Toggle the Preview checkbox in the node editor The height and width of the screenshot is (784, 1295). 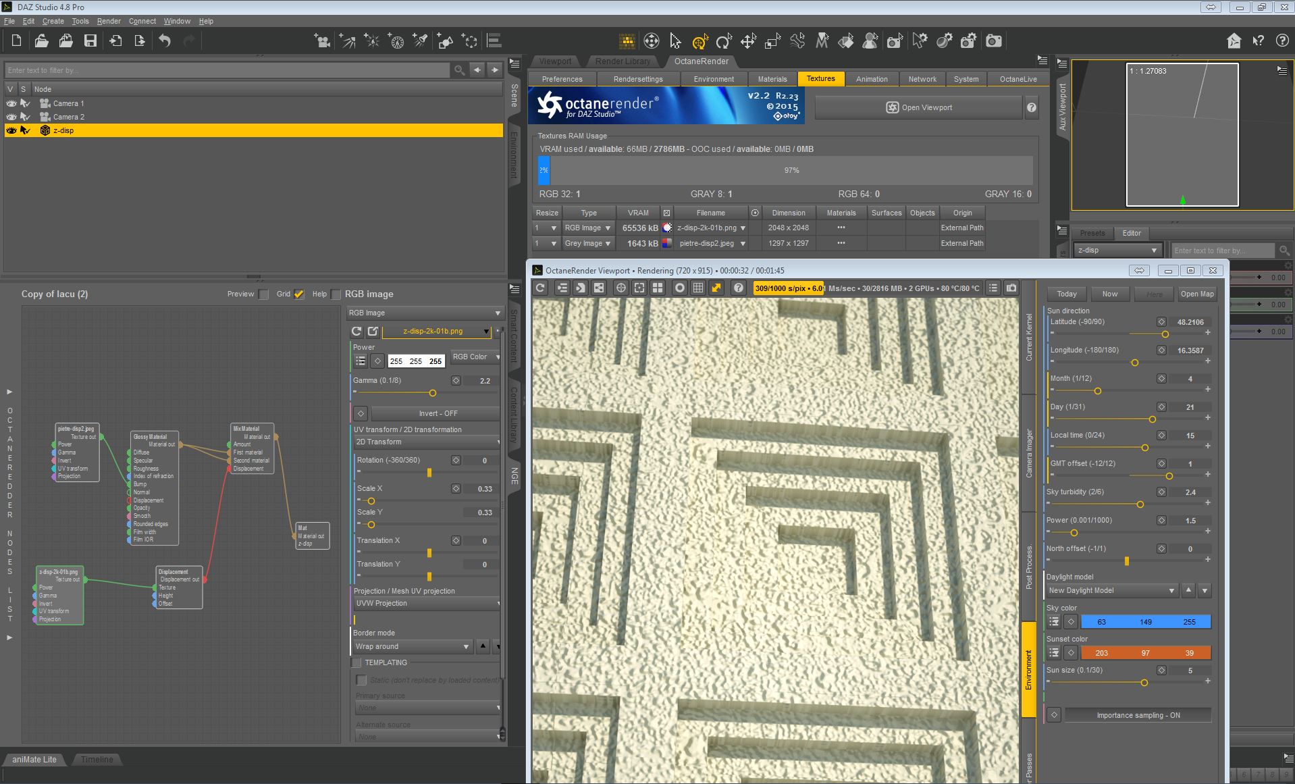click(x=263, y=294)
